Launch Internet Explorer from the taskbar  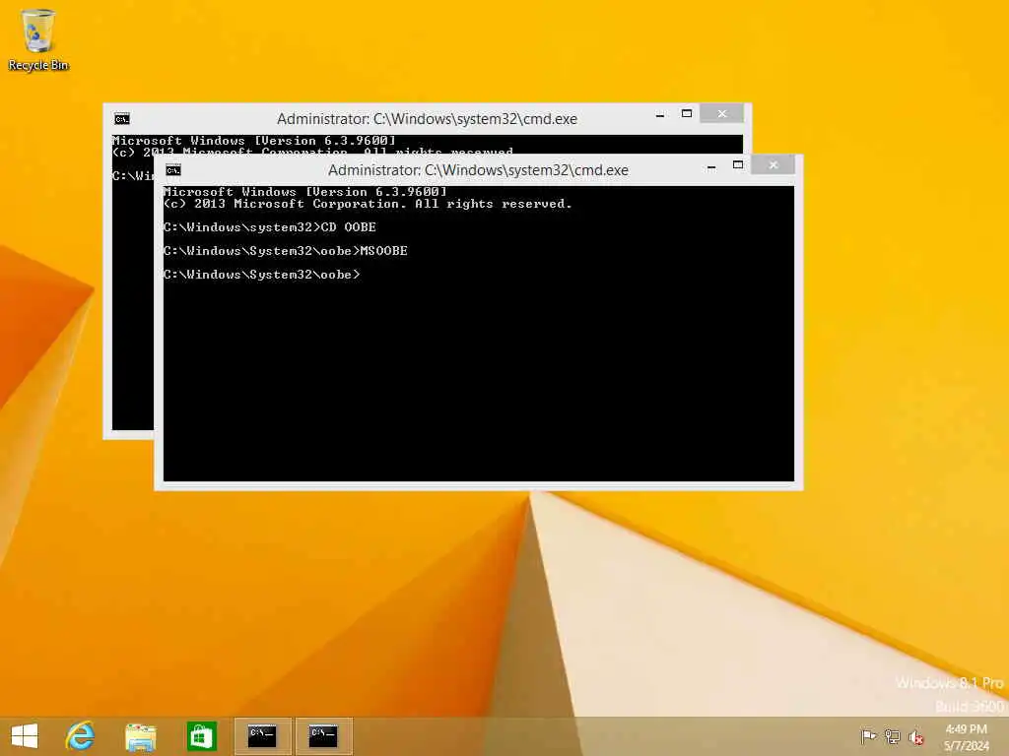(81, 736)
